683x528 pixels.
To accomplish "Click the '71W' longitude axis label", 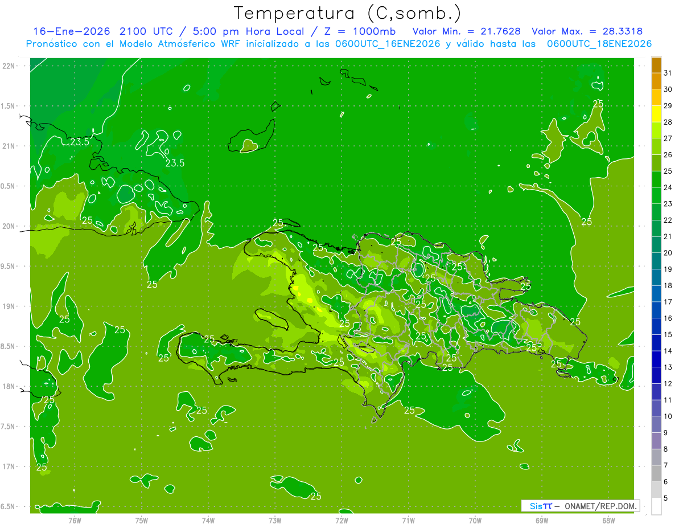I will 408,520.
